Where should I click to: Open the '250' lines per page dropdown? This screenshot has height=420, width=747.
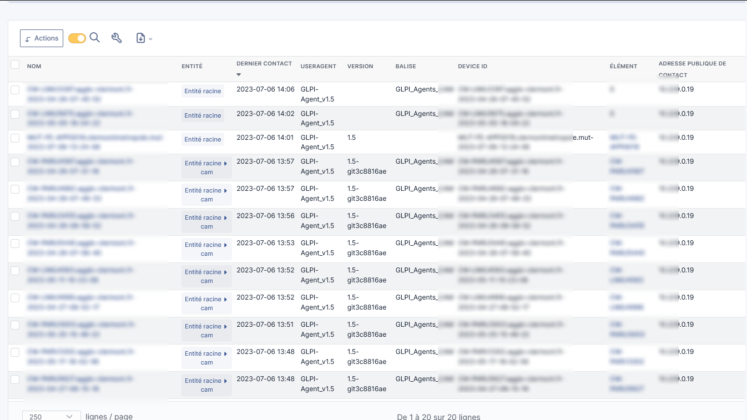[51, 416]
